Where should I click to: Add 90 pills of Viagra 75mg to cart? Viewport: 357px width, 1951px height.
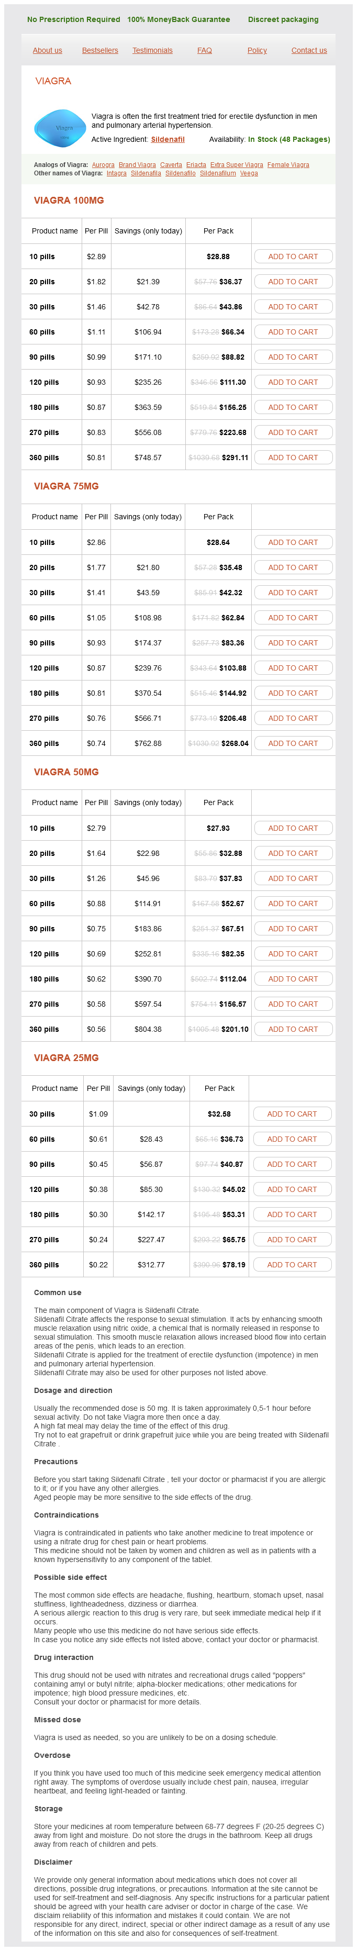pyautogui.click(x=293, y=643)
